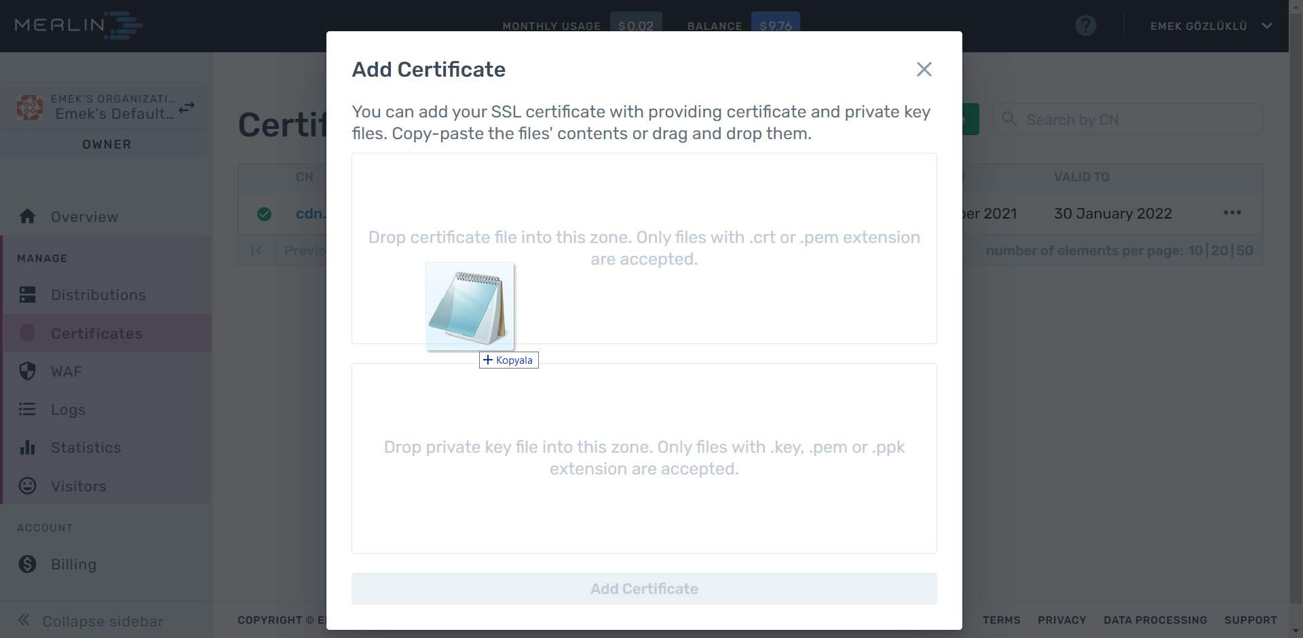Open the Overview home icon
The image size is (1303, 638).
(x=27, y=217)
